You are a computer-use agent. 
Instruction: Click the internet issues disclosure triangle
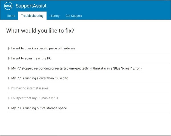9,88
